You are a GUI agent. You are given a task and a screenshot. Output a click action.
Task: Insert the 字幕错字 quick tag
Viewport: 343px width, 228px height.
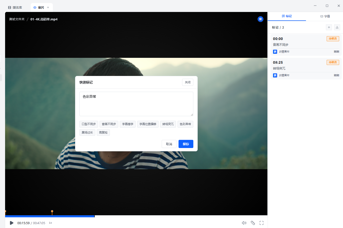(128, 124)
